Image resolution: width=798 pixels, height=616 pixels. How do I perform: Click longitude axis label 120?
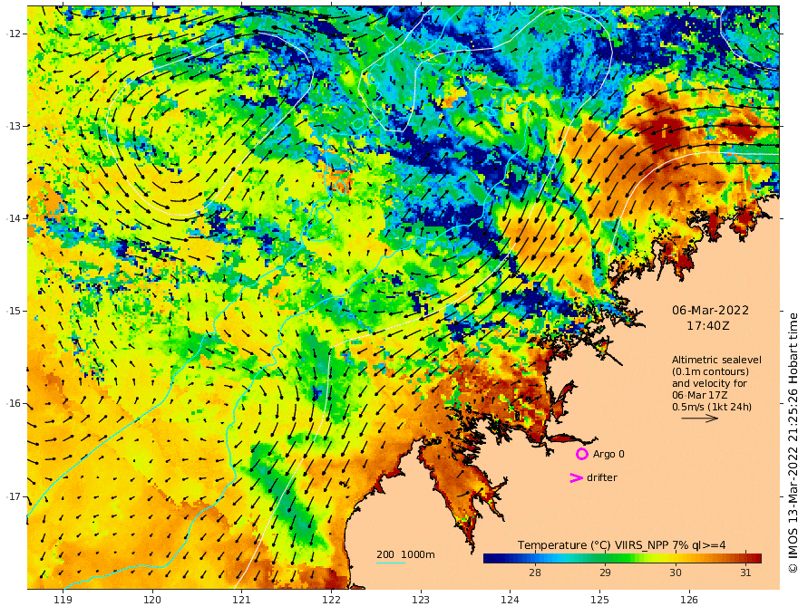(152, 600)
